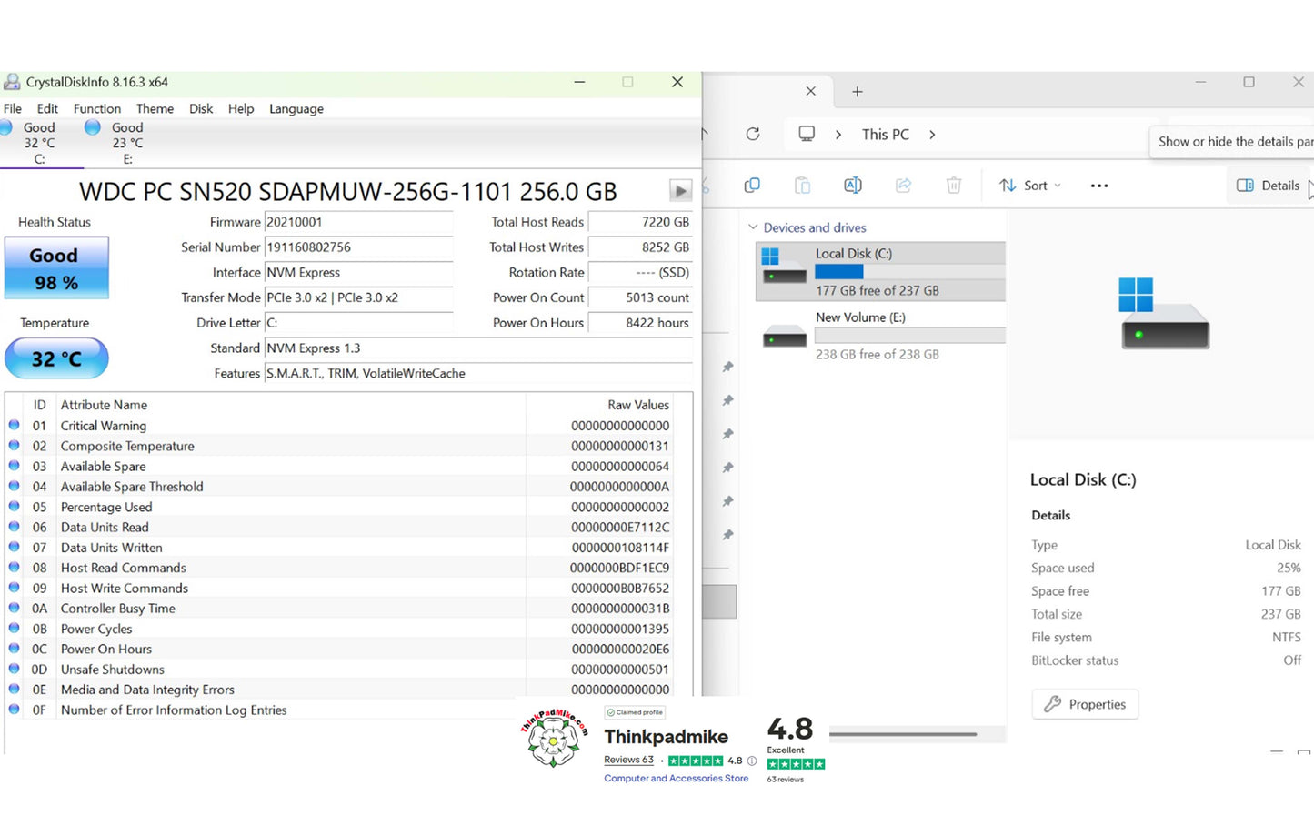Click the Paste icon in Explorer toolbar
This screenshot has width=1314, height=826.
click(x=802, y=186)
